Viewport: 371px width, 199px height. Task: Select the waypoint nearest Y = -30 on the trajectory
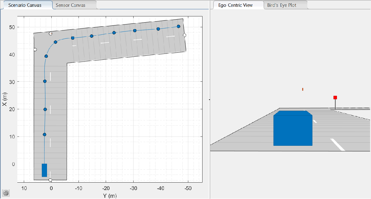pyautogui.click(x=135, y=31)
